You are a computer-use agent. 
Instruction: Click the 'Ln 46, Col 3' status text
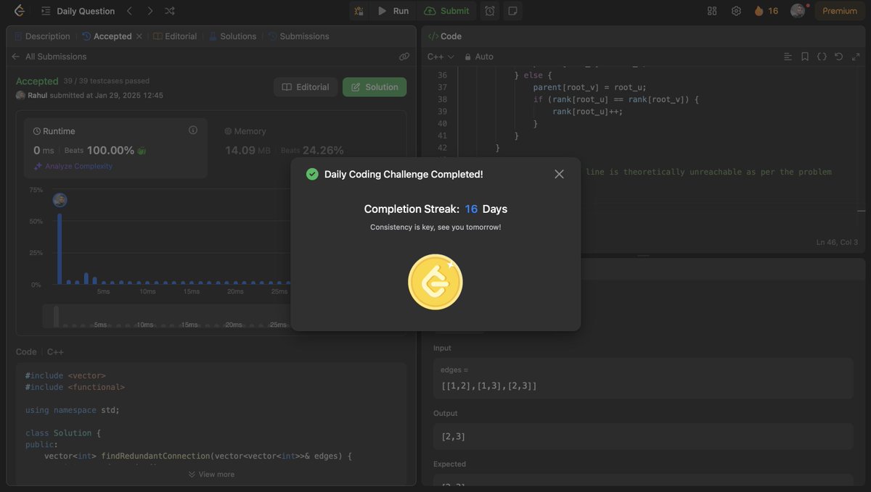point(837,242)
